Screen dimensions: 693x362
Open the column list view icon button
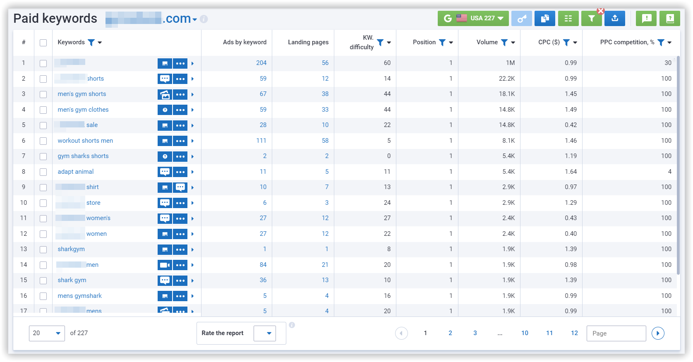pyautogui.click(x=568, y=19)
